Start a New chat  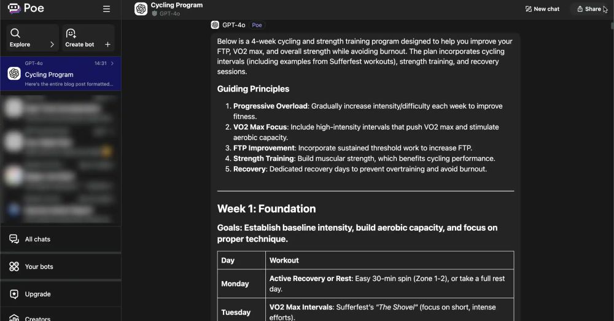coord(542,9)
